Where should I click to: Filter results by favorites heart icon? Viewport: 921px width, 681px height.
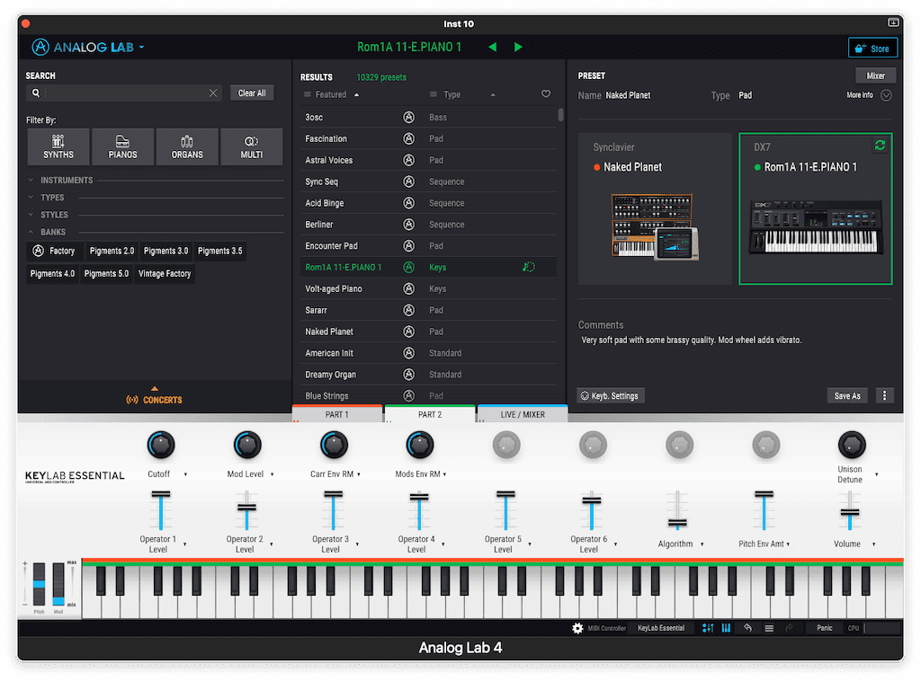click(546, 93)
